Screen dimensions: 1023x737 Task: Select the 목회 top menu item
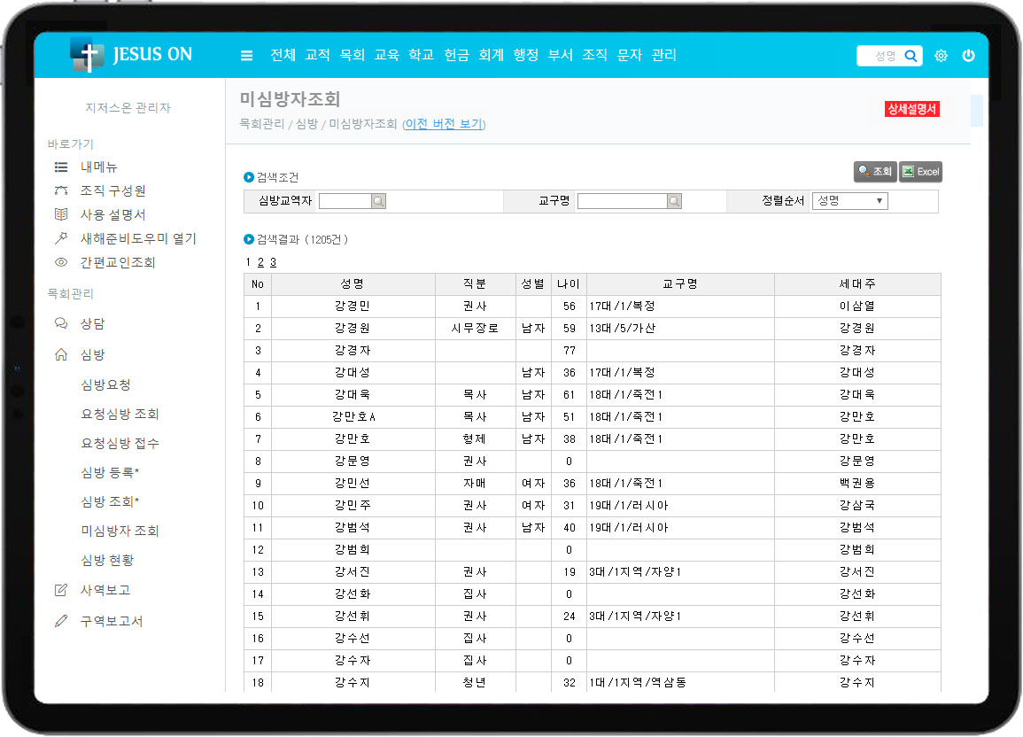click(352, 55)
